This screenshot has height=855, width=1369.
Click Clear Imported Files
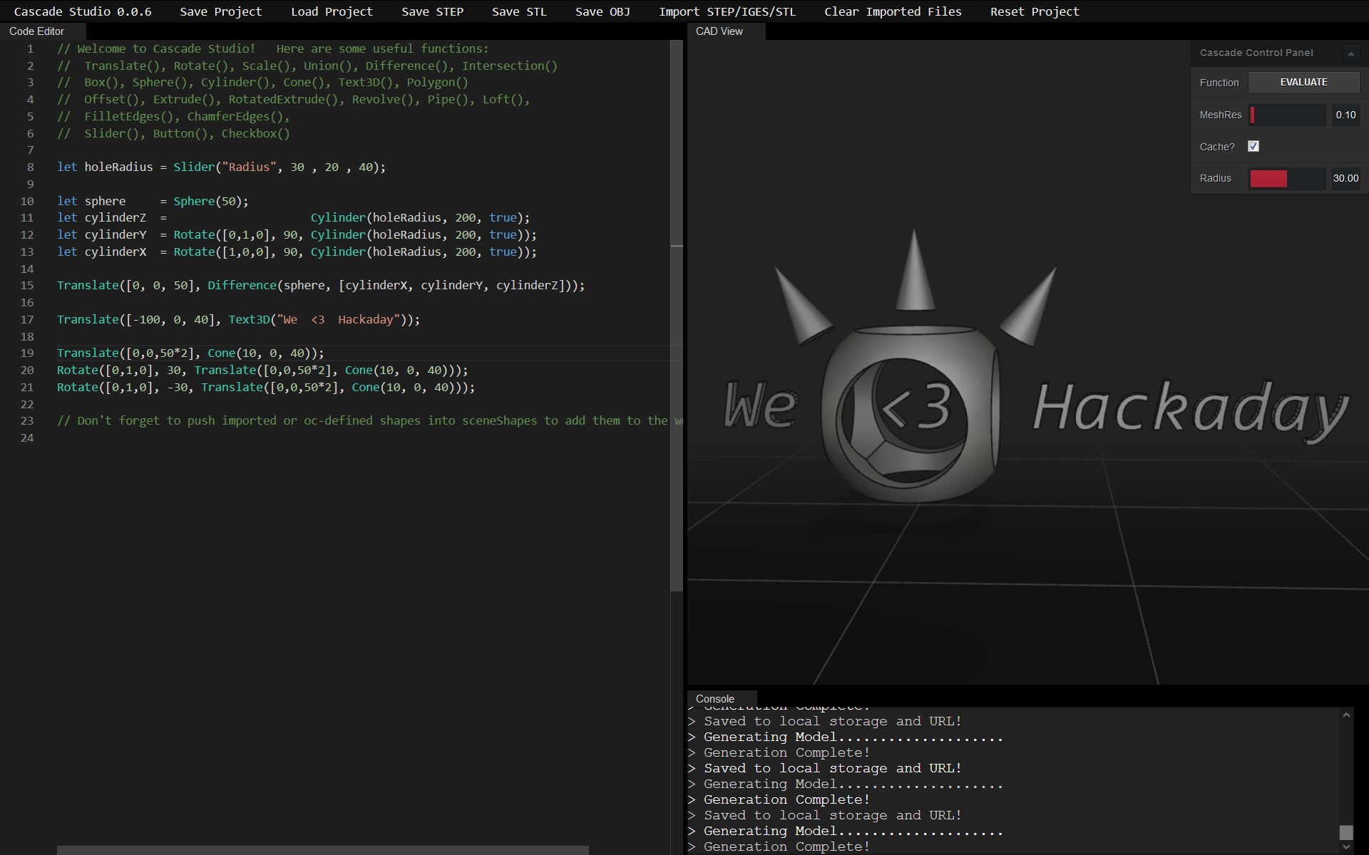893,11
